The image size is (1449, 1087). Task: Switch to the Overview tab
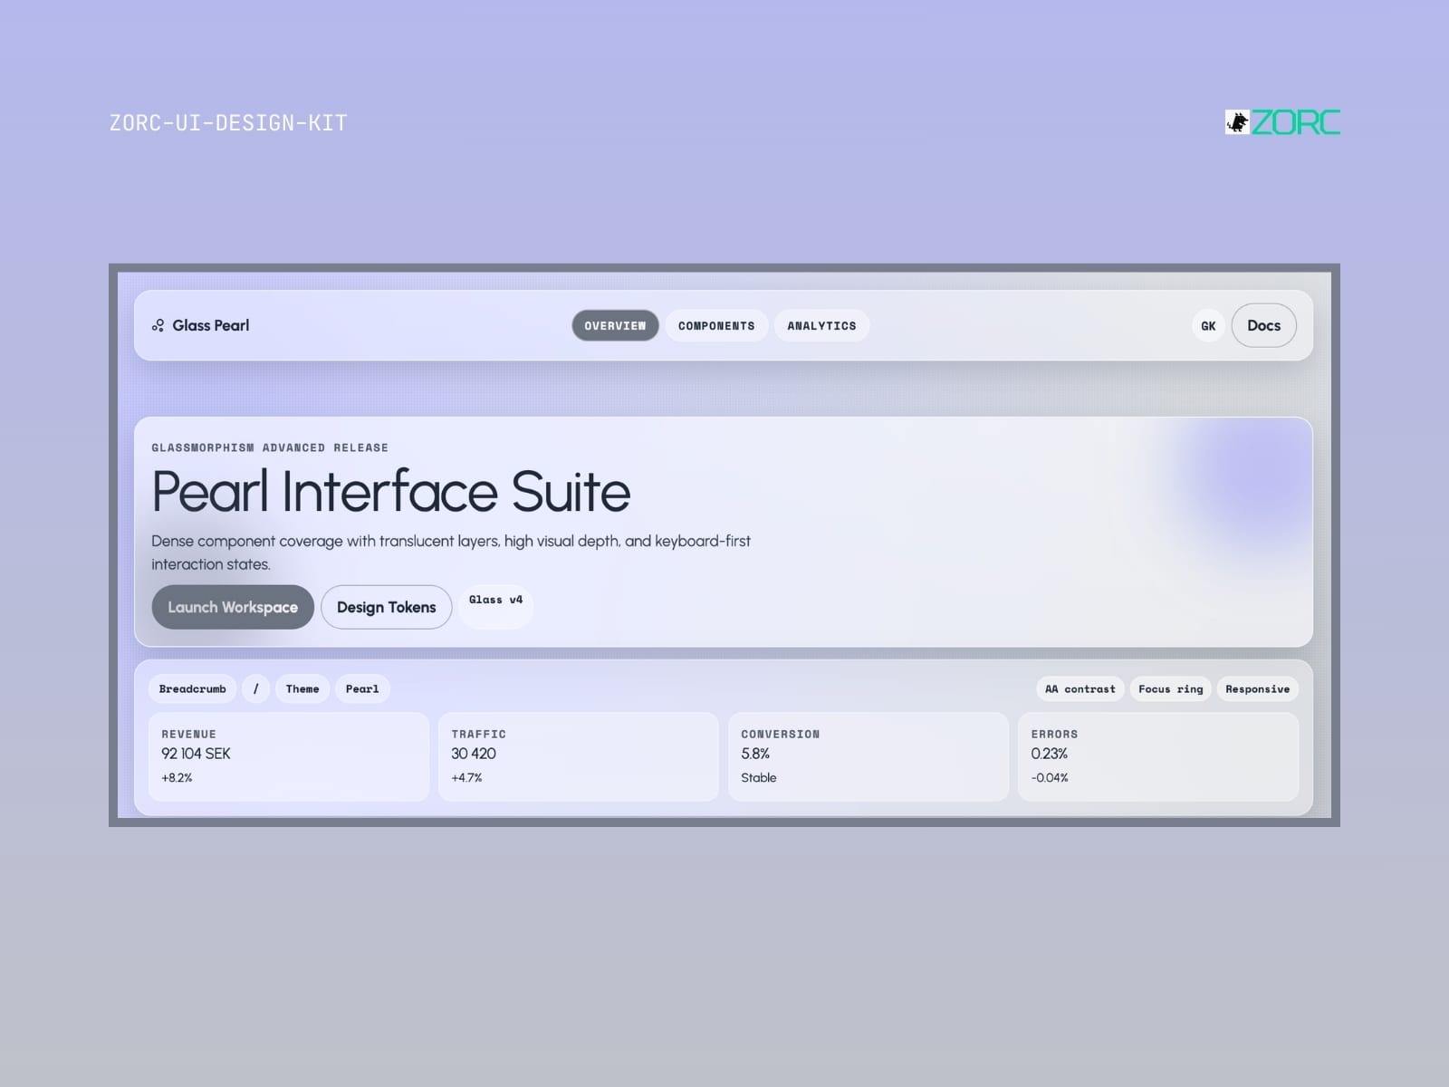pyautogui.click(x=615, y=326)
